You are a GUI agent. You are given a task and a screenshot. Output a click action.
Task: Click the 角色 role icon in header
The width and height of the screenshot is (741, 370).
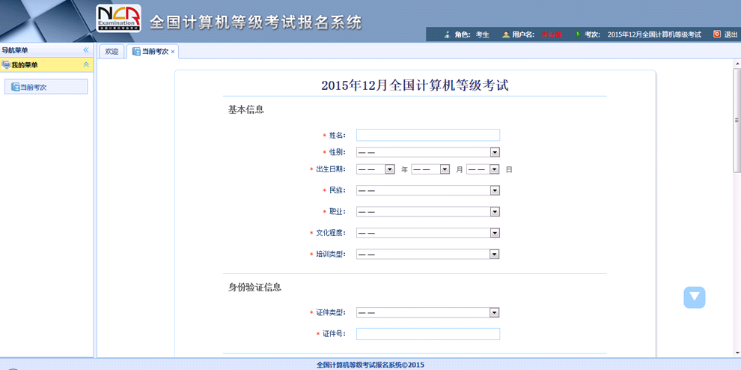coord(447,34)
